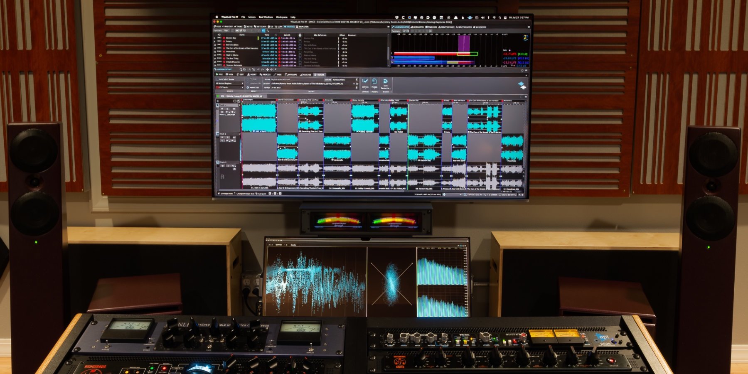Switch to the Spectroscope meter tab
The image size is (748, 374).
coord(447,27)
